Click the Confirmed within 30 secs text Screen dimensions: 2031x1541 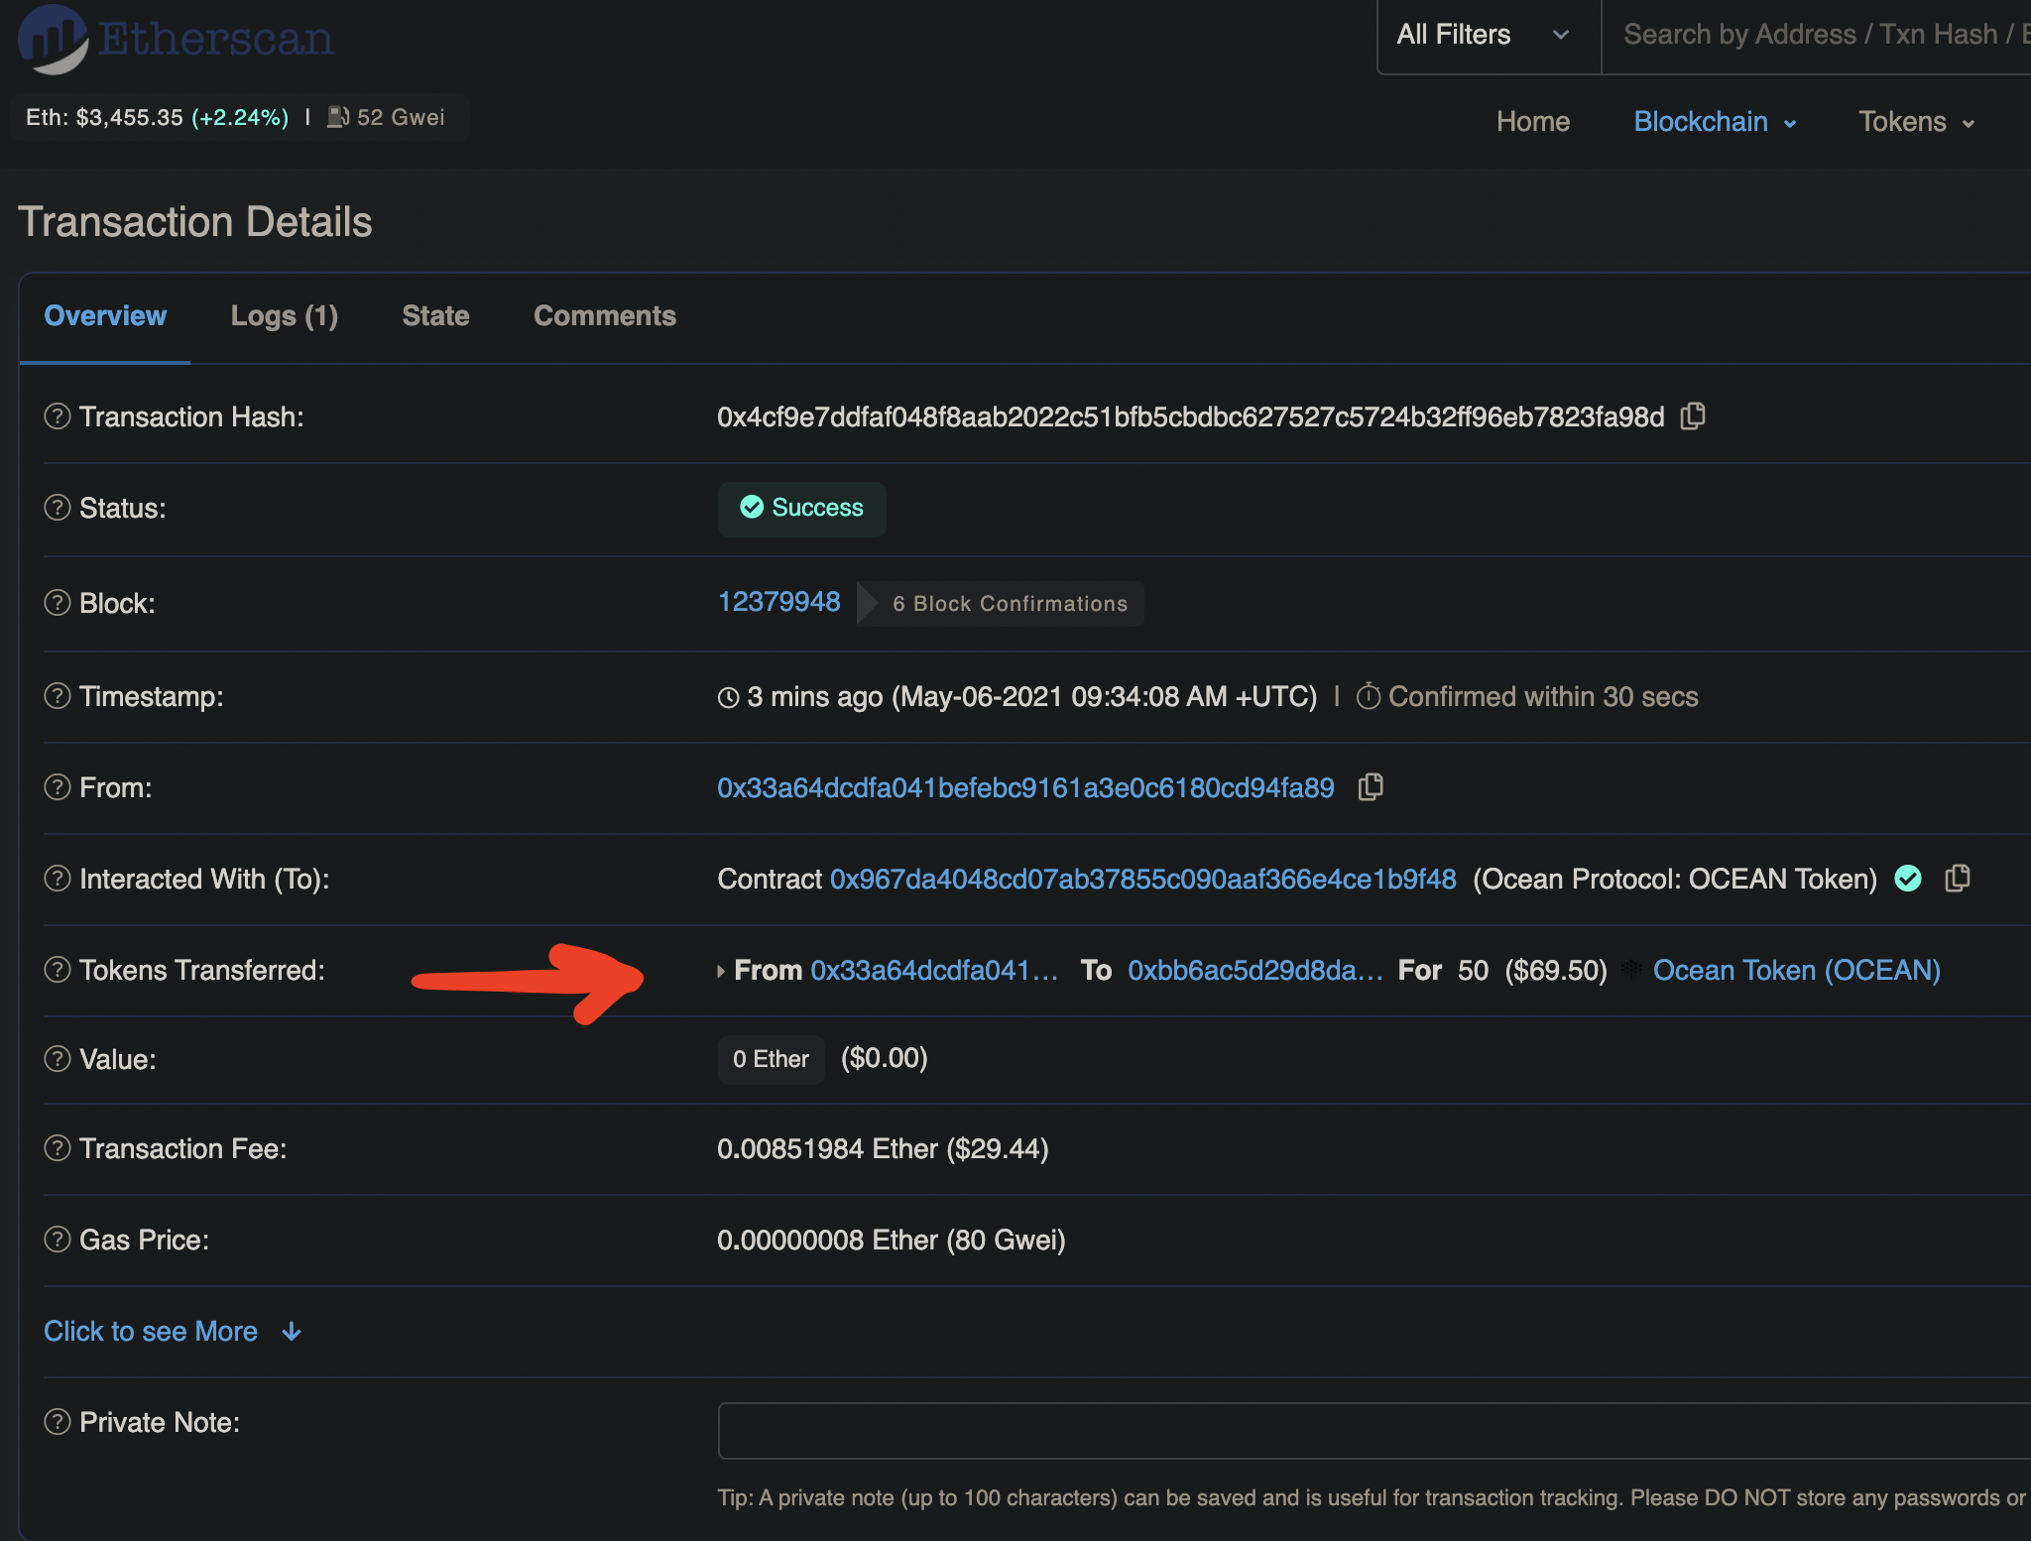pos(1543,696)
